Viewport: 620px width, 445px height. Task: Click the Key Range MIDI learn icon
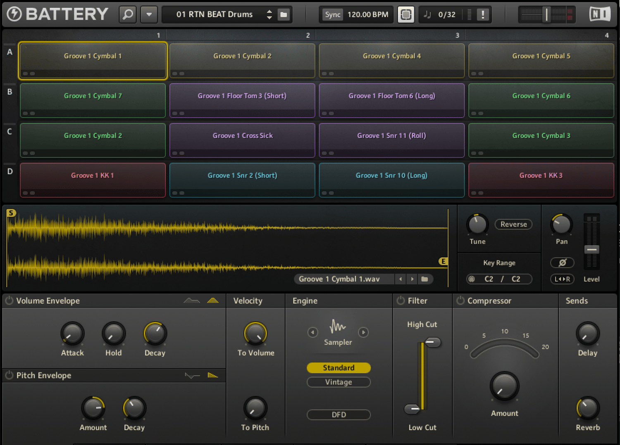coord(471,279)
